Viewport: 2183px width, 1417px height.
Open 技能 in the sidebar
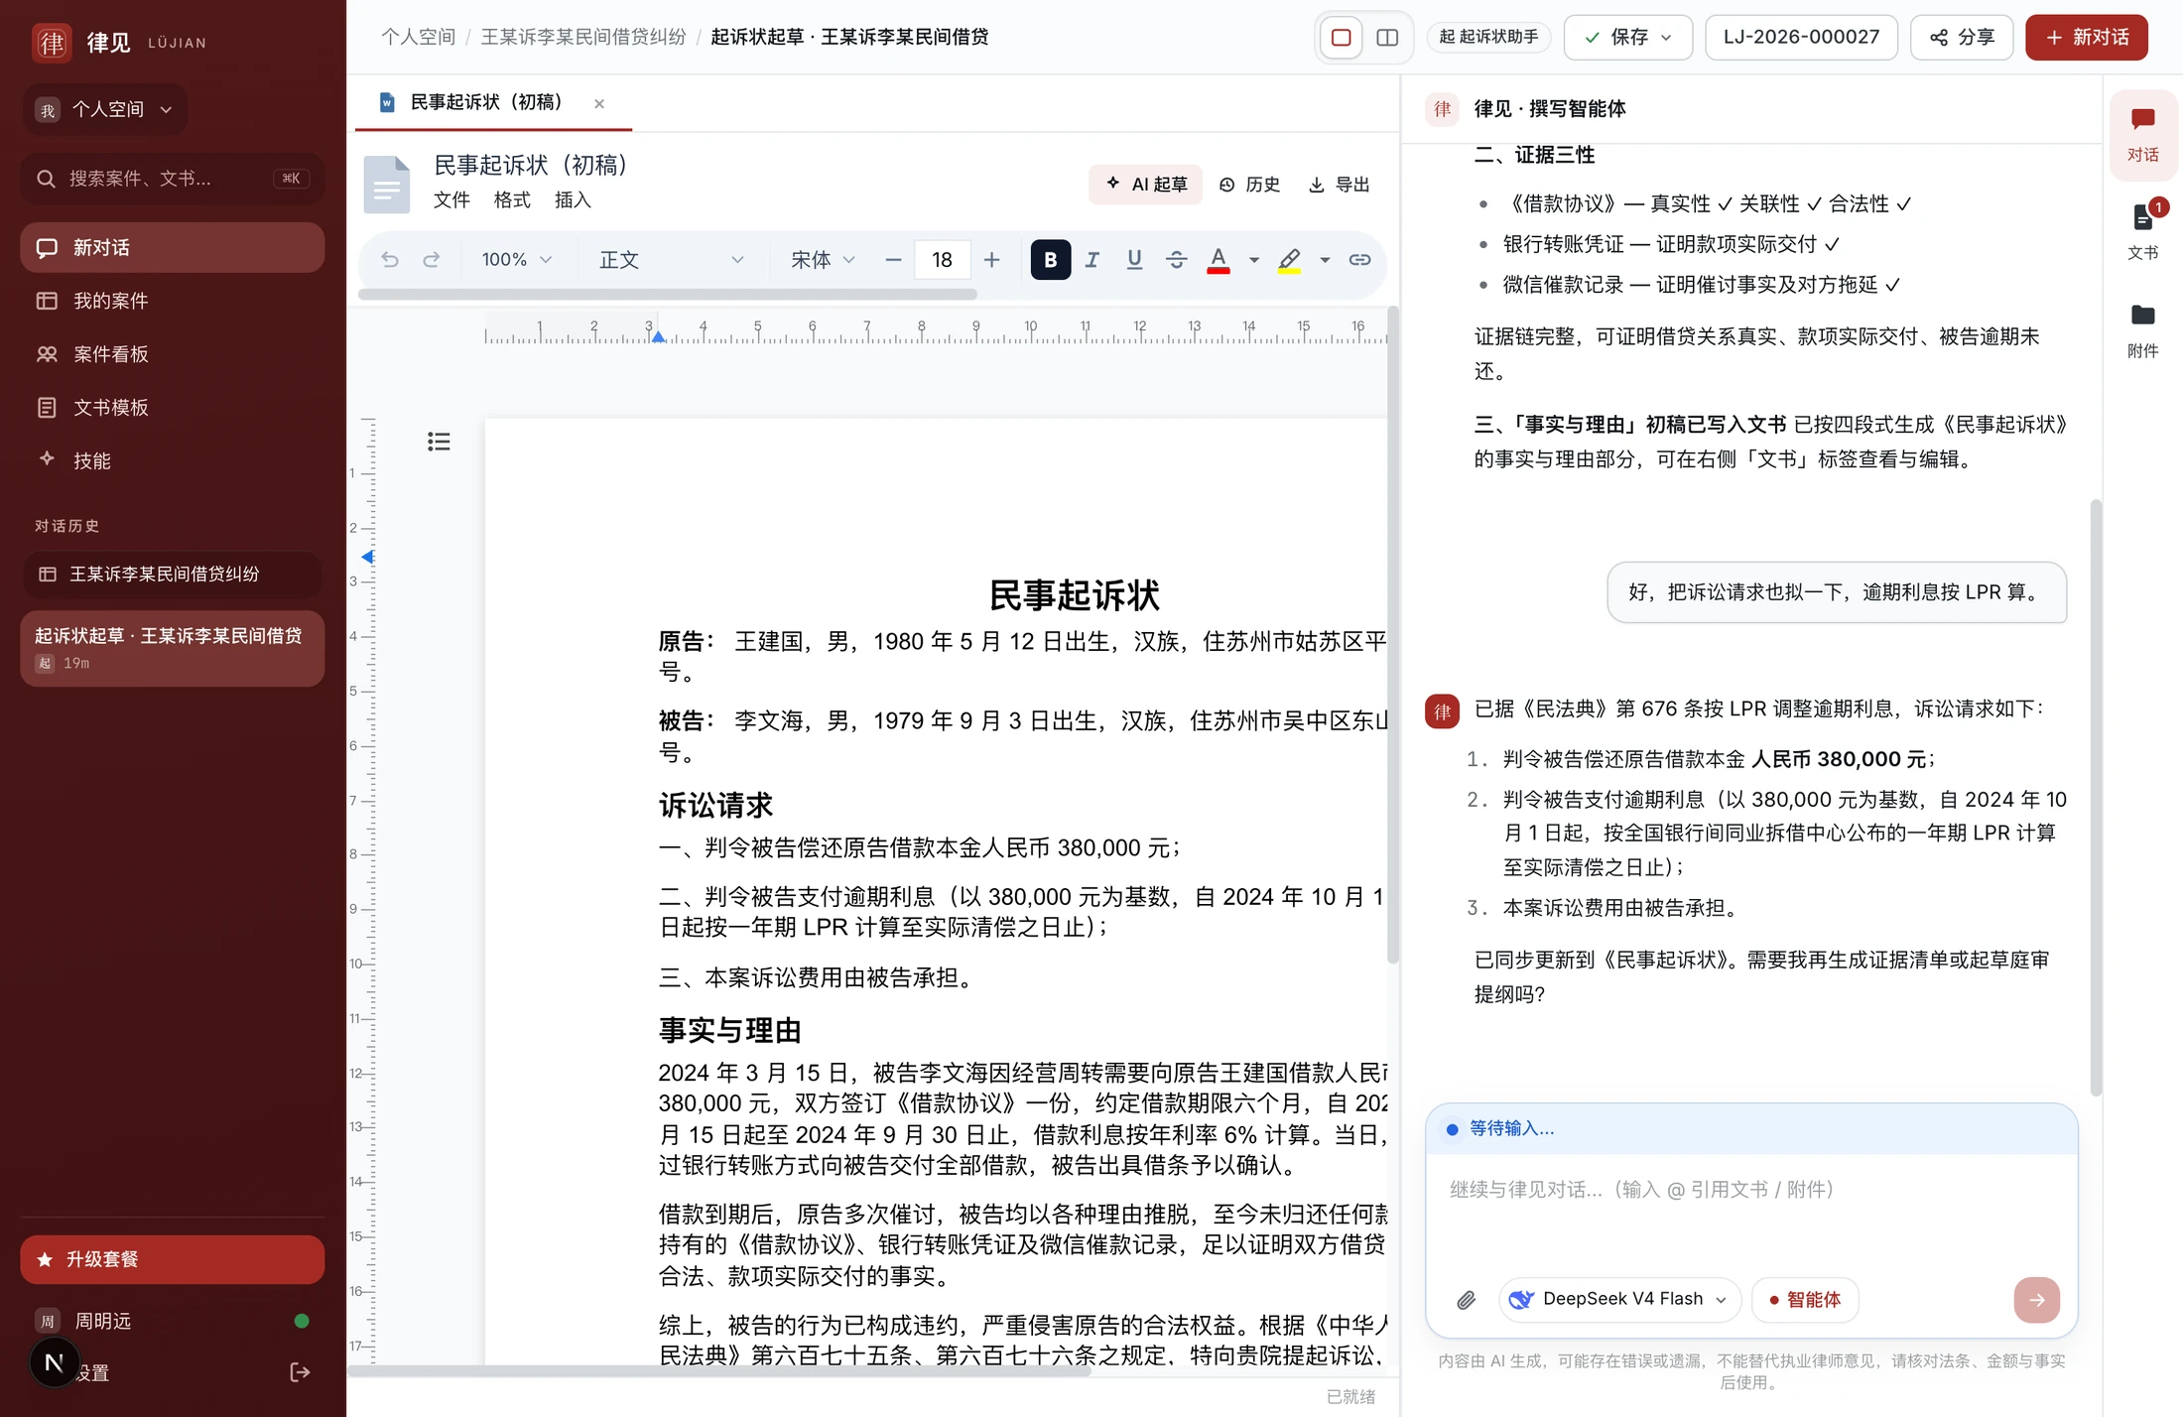(172, 461)
